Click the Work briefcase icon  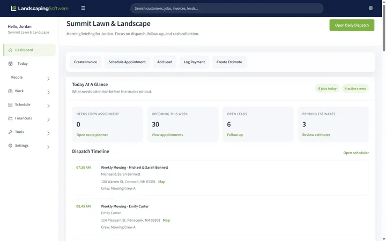pos(10,91)
